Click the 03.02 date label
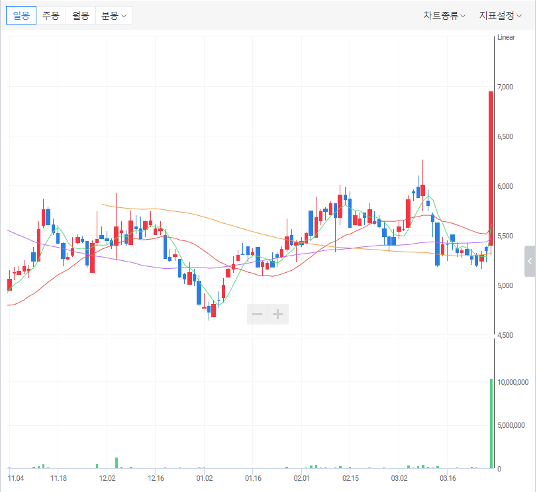Viewport: 537px width, 492px height. 399,478
